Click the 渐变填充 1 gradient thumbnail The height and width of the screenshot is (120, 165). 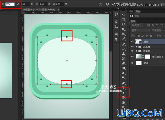139,57
